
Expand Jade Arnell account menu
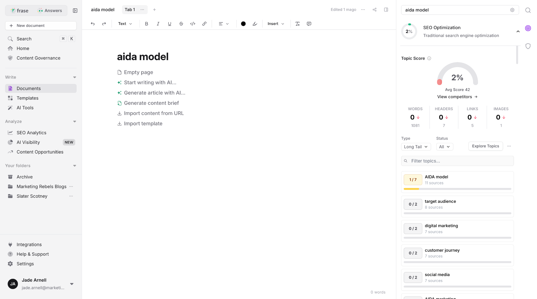(72, 284)
